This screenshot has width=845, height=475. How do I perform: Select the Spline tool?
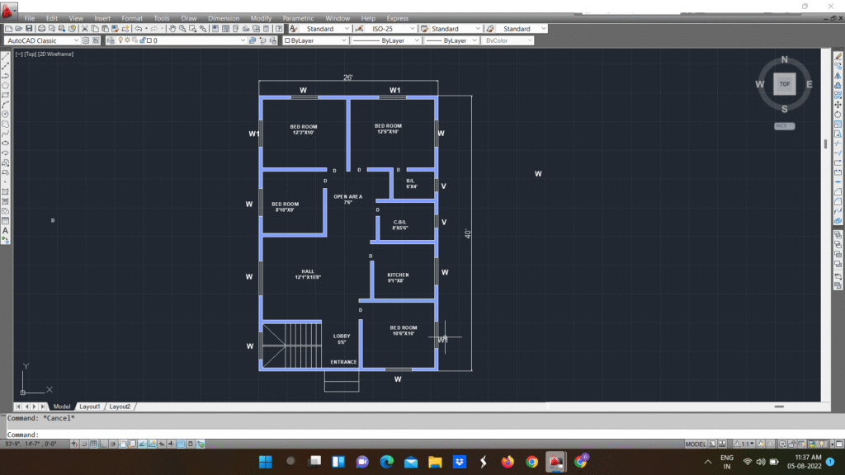[6, 134]
